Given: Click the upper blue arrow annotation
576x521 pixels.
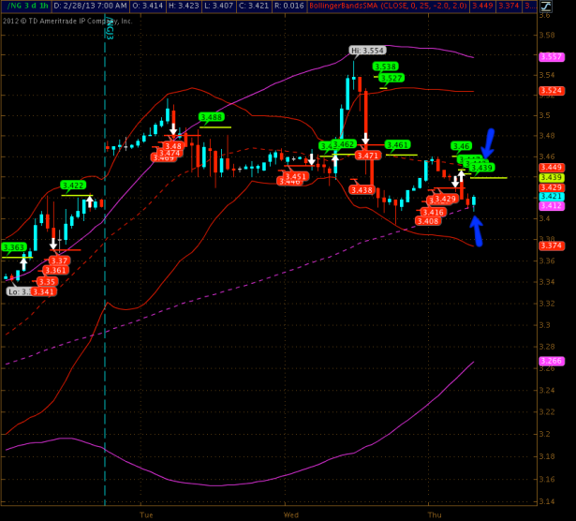Looking at the screenshot, I should (x=487, y=143).
